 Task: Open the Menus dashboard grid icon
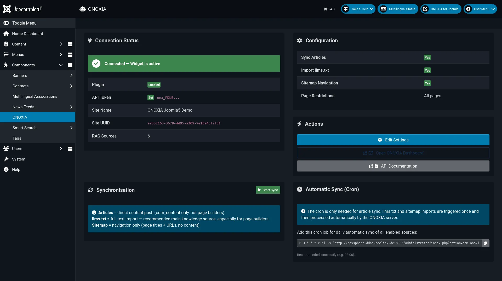pos(70,55)
